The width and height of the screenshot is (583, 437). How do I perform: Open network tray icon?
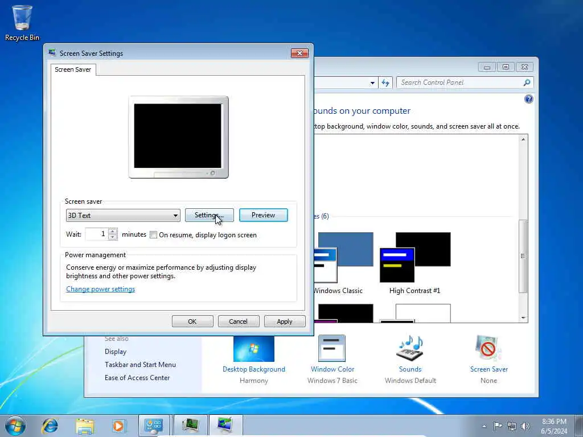[x=512, y=426]
